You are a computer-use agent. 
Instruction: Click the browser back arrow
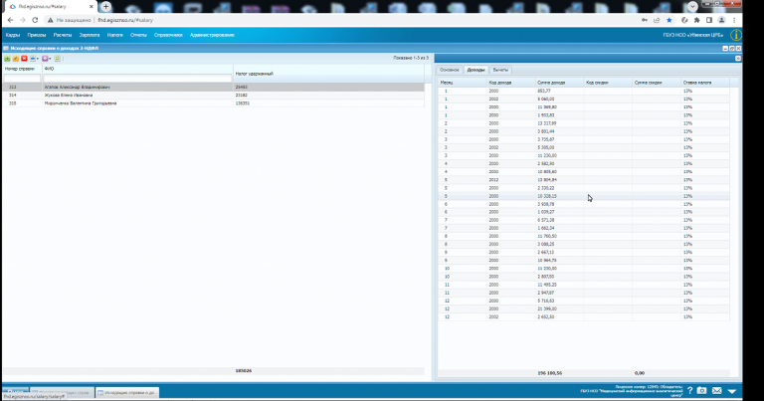10,20
